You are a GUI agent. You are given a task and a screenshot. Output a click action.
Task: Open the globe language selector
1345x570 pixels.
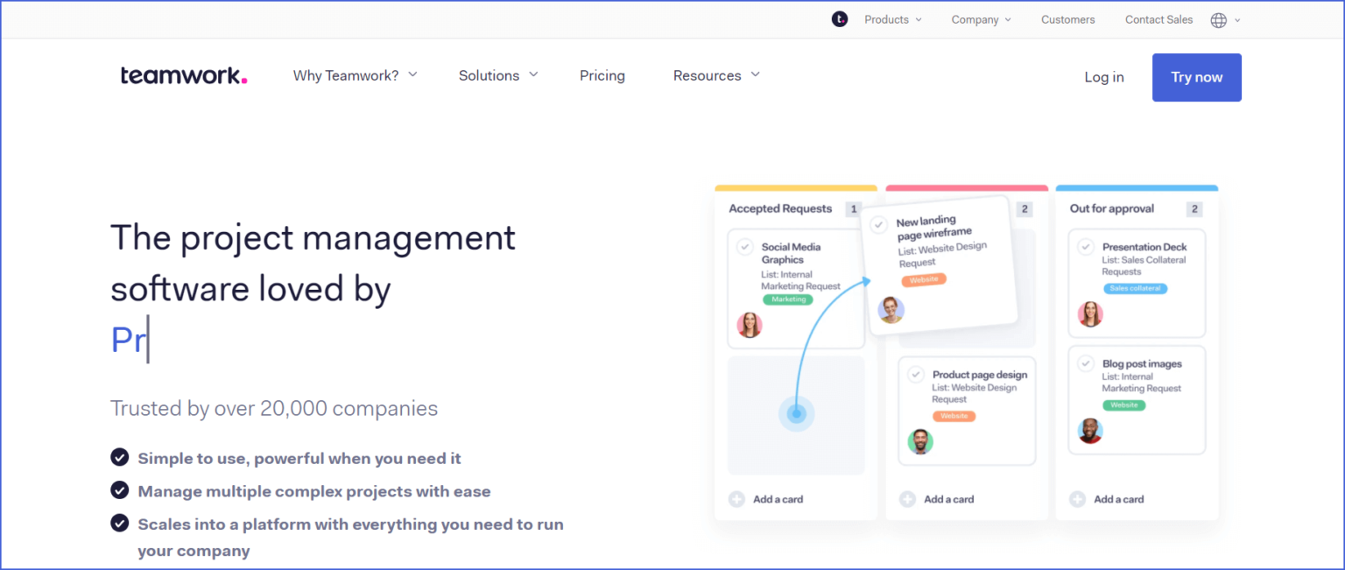coord(1219,19)
